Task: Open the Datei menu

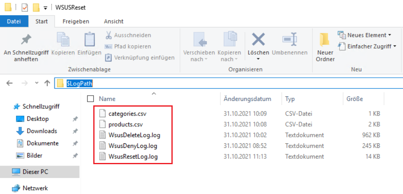Action: (x=14, y=21)
